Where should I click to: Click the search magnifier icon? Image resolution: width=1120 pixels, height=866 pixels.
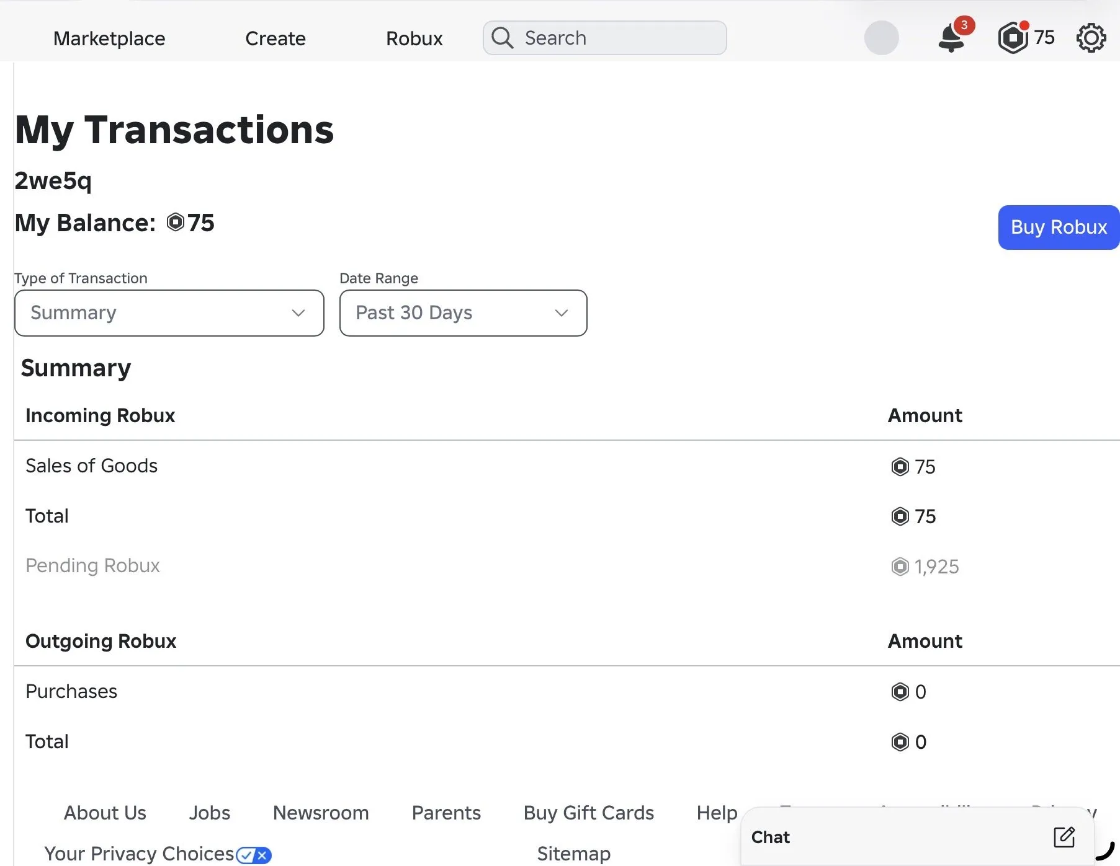tap(502, 38)
